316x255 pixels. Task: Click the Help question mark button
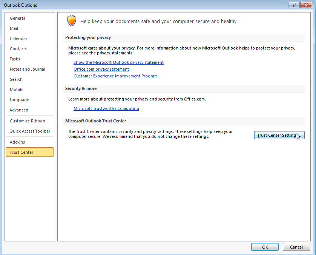[x=294, y=5]
